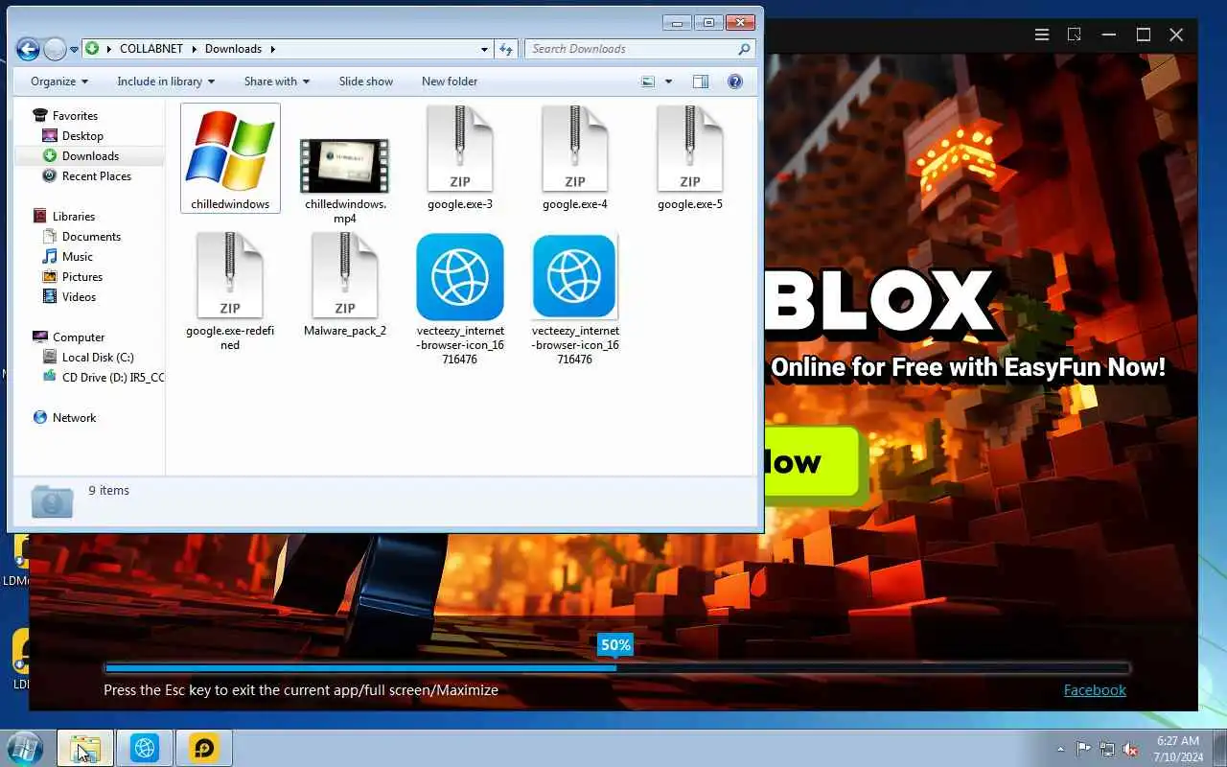Refresh the Downloads folder view
The image size is (1227, 767).
click(507, 49)
